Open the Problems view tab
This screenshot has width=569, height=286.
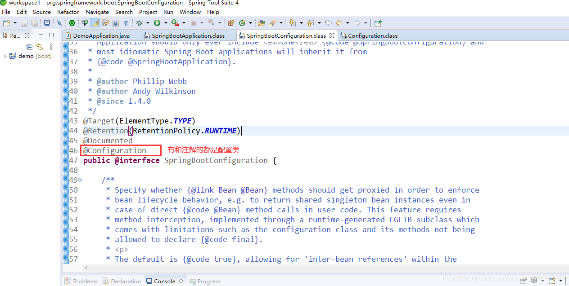click(81, 282)
